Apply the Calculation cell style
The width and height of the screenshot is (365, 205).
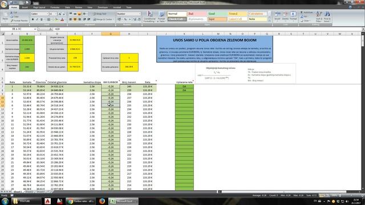click(x=257, y=14)
